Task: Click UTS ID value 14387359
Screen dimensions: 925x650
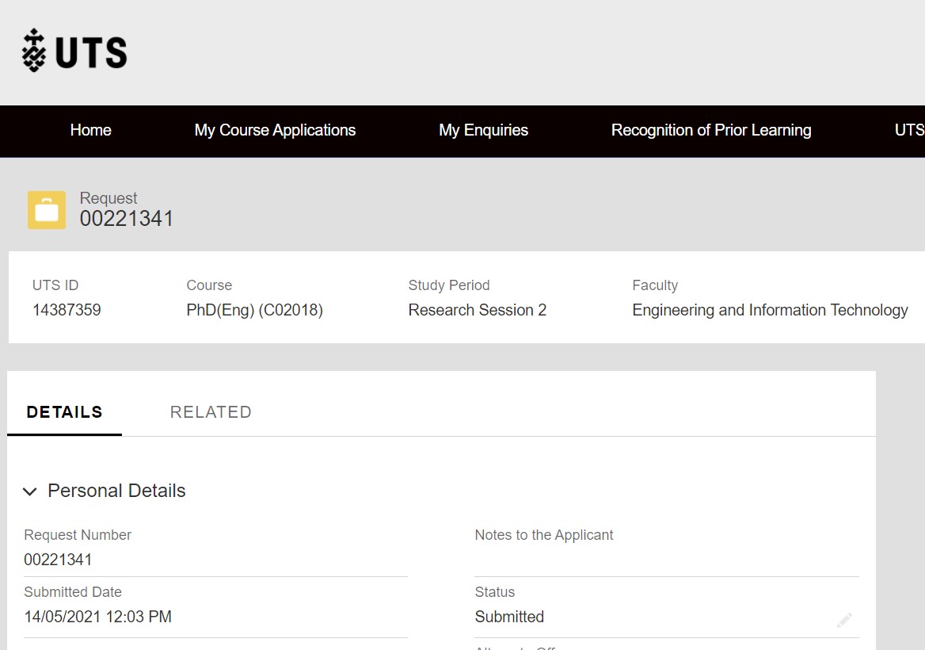Action: pyautogui.click(x=67, y=310)
